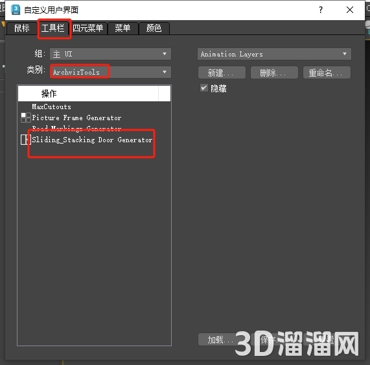370x365 pixels.
Task: Click the Picture Frame Generator icon
Action: point(26,118)
